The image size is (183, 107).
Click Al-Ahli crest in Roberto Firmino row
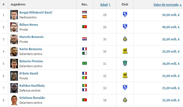pyautogui.click(x=125, y=63)
